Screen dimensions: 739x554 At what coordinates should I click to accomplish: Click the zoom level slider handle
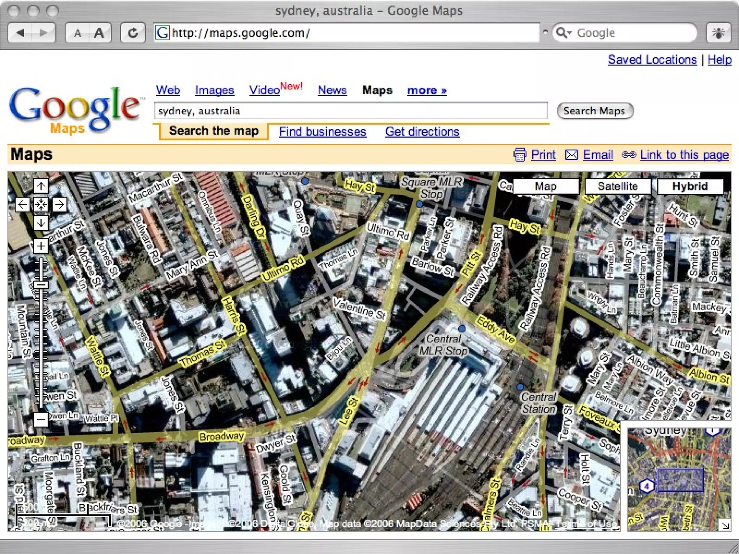click(41, 285)
